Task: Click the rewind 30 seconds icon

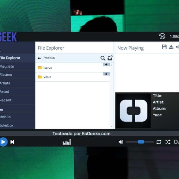Action: click(x=162, y=36)
